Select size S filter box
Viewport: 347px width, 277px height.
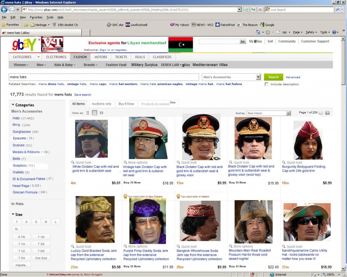click(36, 222)
